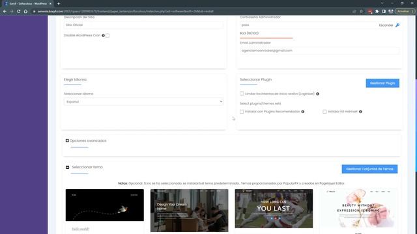Go back to the previous page
417x234 pixels.
pyautogui.click(x=5, y=12)
